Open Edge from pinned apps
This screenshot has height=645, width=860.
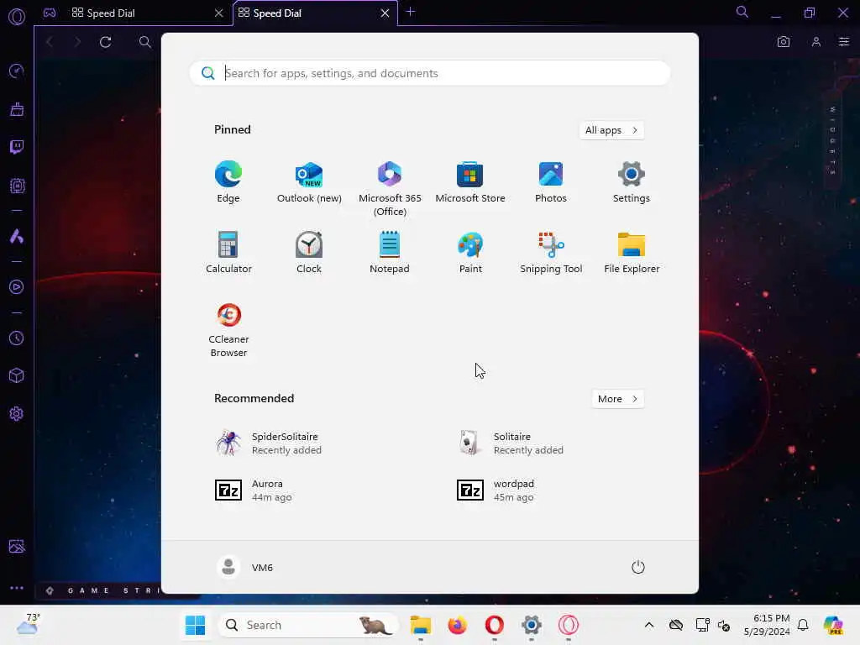point(228,182)
